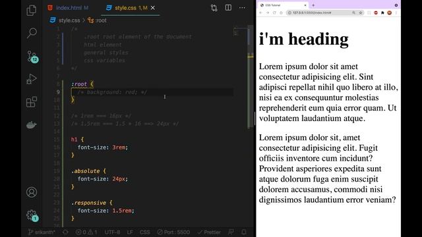Change the UTF-8 encoding in status bar
422x237 pixels.
click(x=113, y=232)
